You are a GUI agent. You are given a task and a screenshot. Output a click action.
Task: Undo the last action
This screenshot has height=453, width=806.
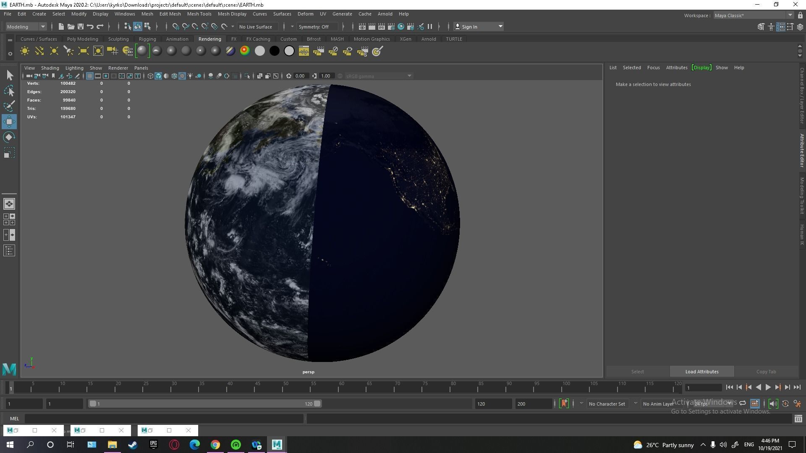tap(90, 26)
